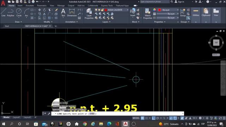Toggle polar tracking in status bar
Viewport: 226px width, 127px height.
click(157, 118)
